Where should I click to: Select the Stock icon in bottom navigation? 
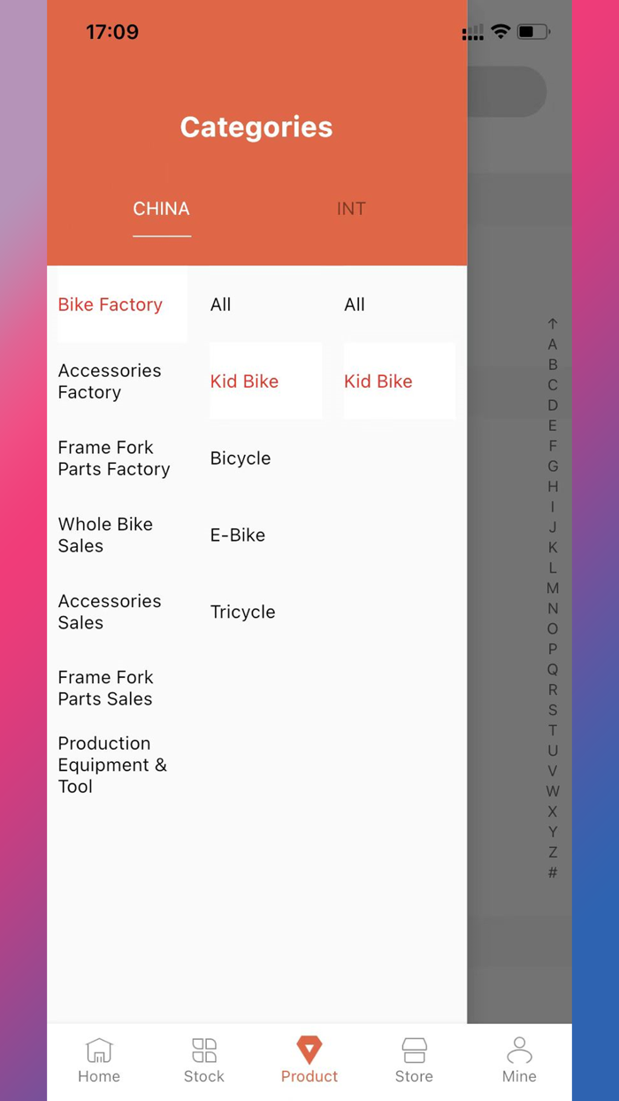[203, 1059]
